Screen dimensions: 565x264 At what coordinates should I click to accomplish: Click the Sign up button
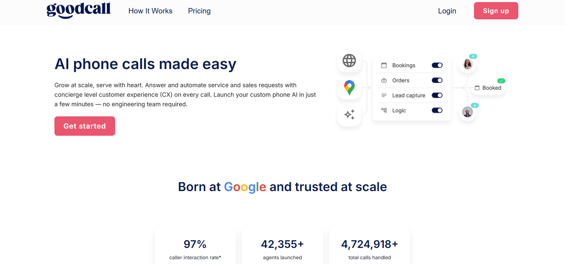(x=495, y=11)
